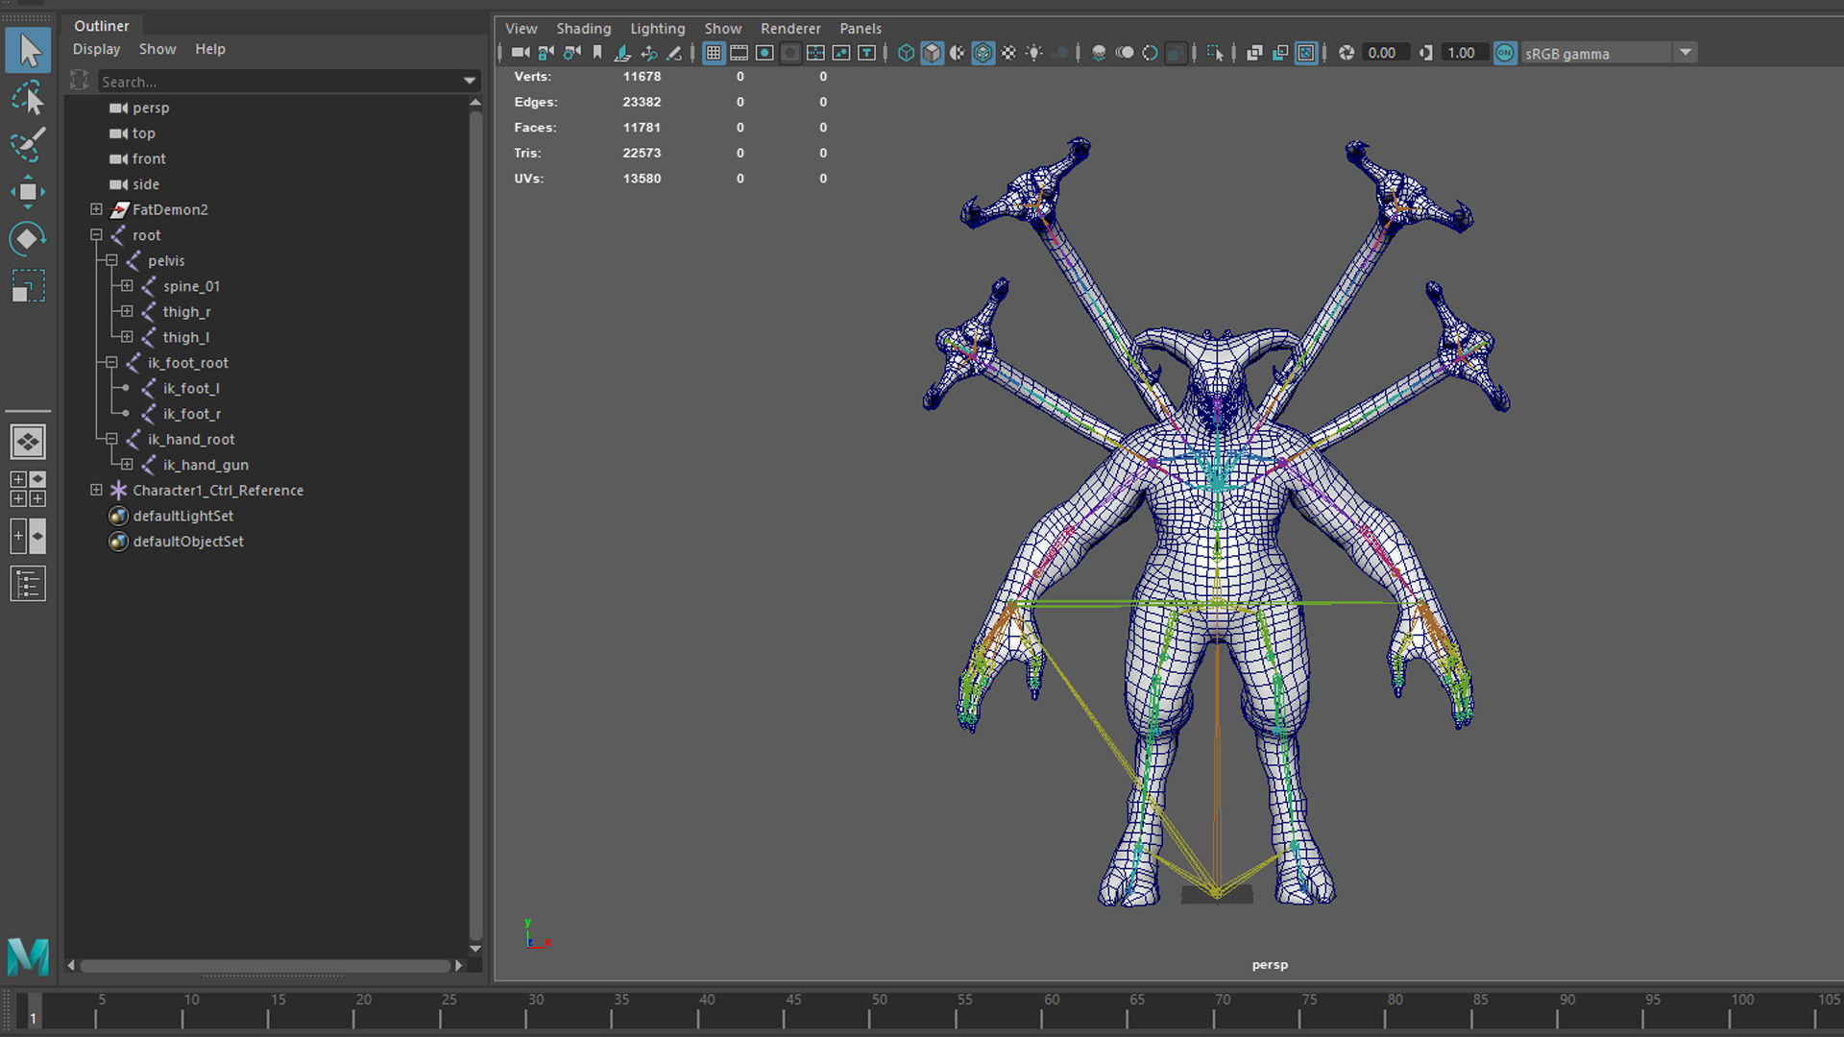Select the defaultLightSet item
1844x1037 pixels.
tap(182, 516)
